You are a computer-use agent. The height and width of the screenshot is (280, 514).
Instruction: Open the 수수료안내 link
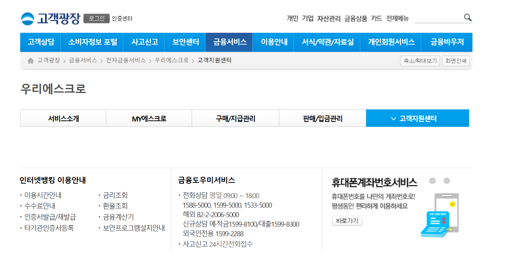click(40, 206)
